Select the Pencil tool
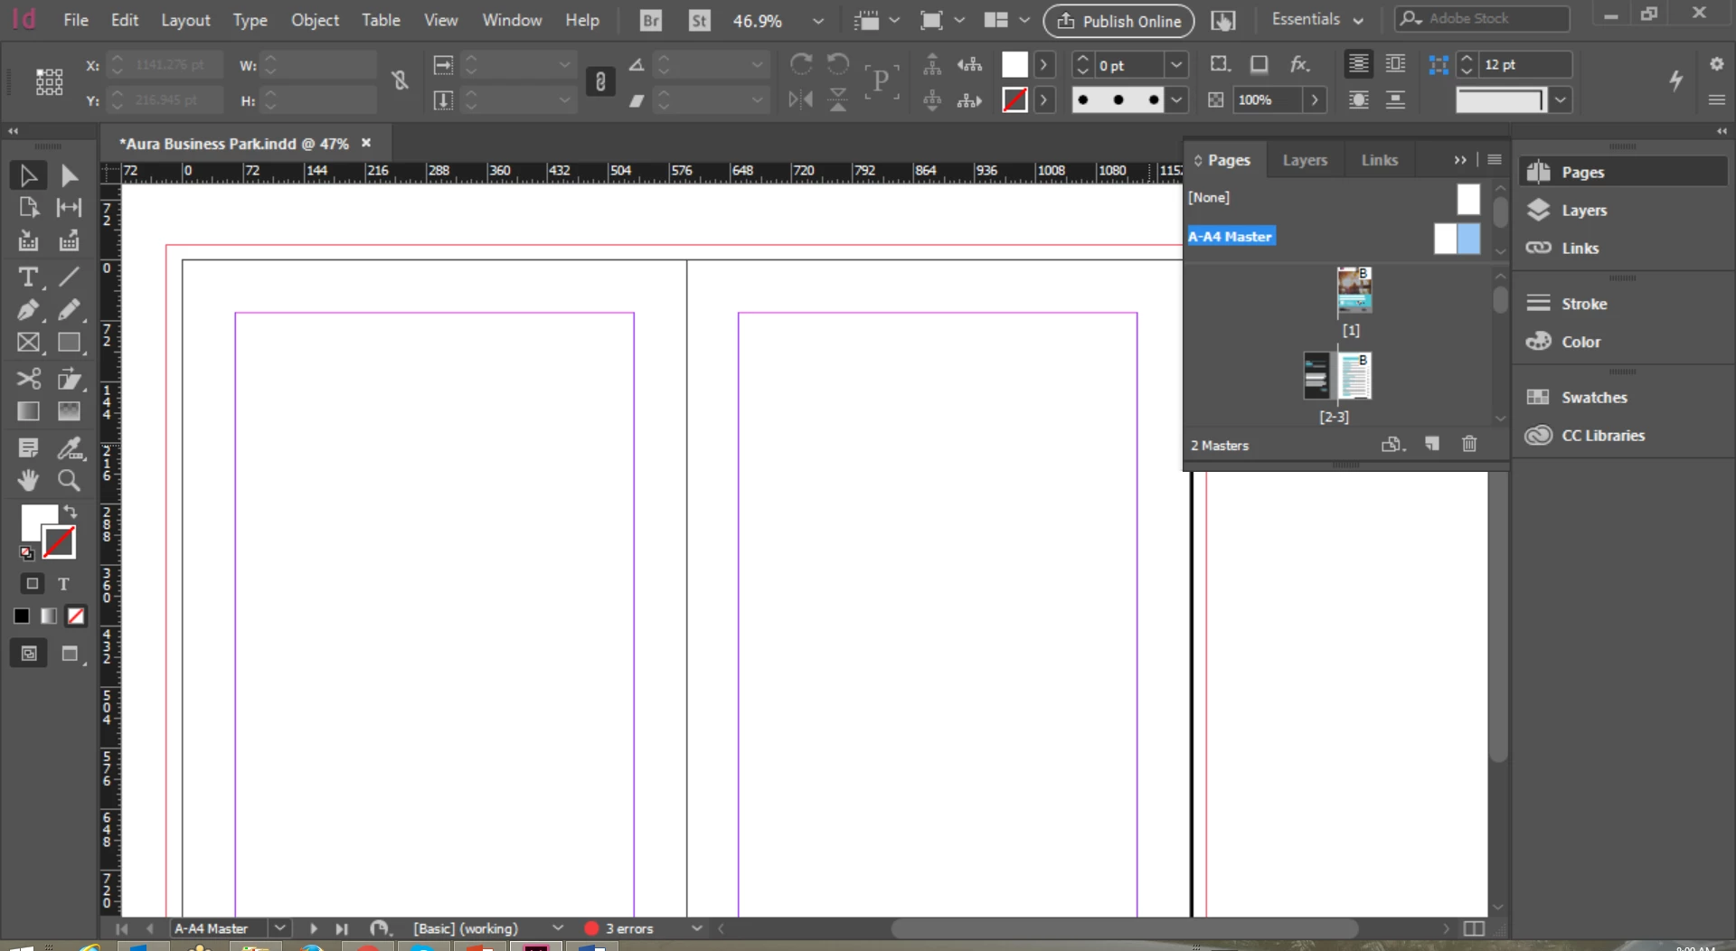Image resolution: width=1736 pixels, height=951 pixels. click(69, 310)
